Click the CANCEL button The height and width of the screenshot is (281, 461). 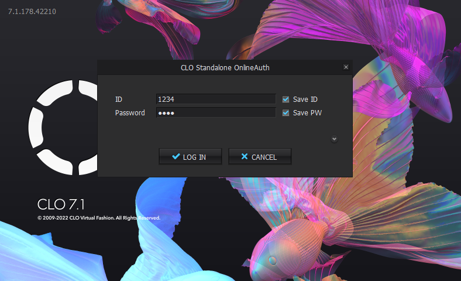pos(260,156)
